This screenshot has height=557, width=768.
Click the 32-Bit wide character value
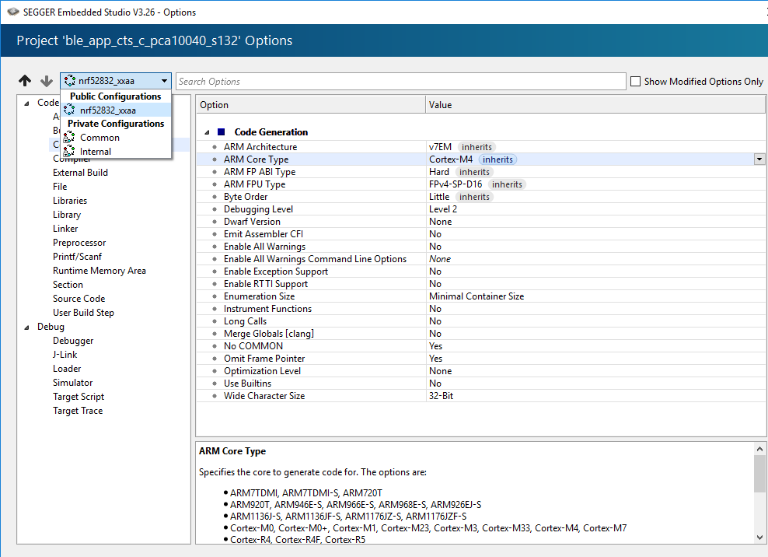441,396
